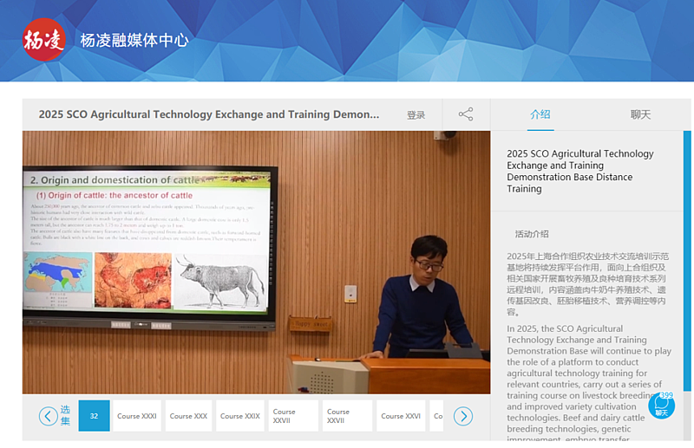
Task: Show more episodes with the right arrow
Action: [463, 416]
